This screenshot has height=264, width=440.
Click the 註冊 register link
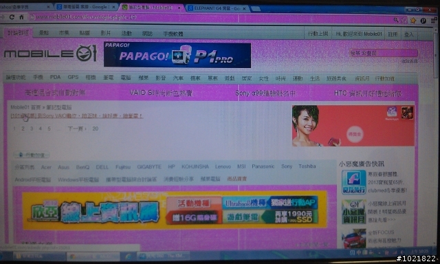pyautogui.click(x=393, y=34)
